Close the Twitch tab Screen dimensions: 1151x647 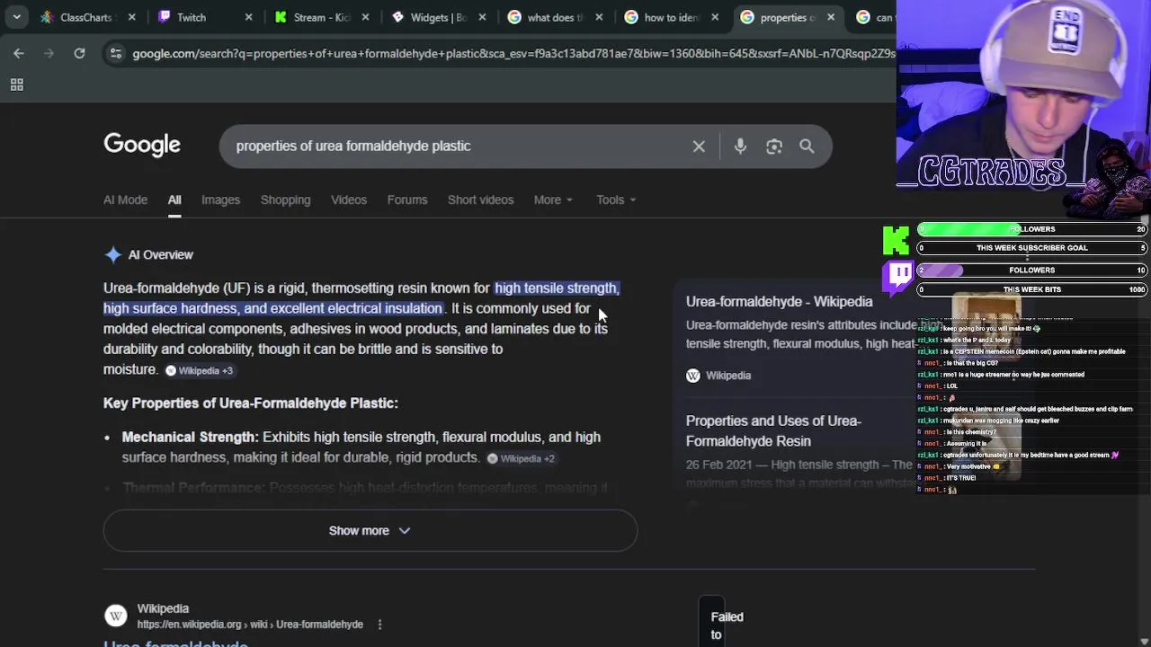tap(249, 17)
